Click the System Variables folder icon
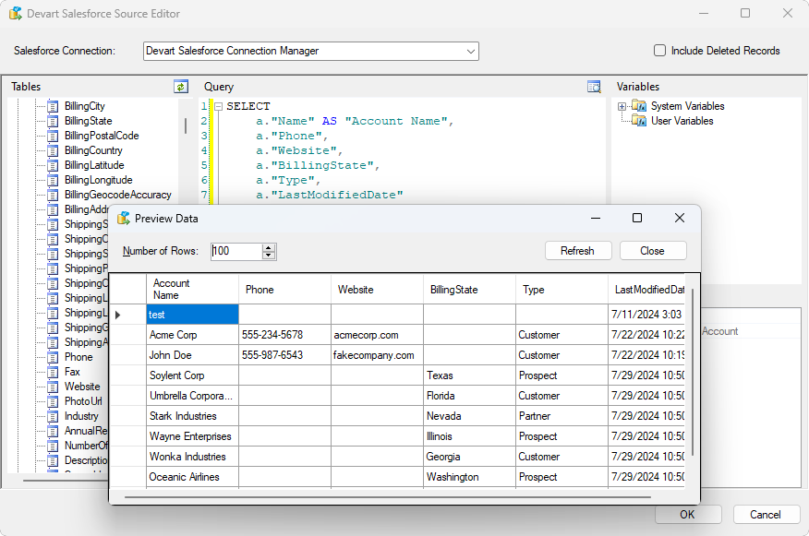The image size is (809, 536). pos(640,106)
